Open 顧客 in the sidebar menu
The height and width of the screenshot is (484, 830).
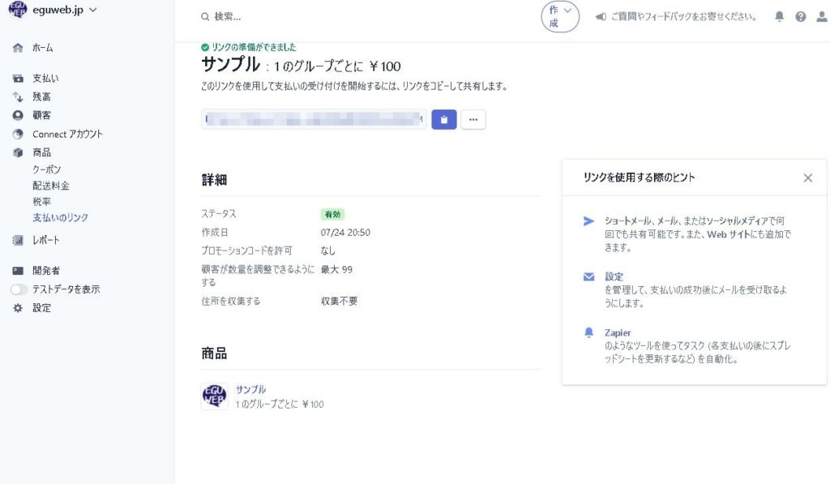[x=41, y=115]
